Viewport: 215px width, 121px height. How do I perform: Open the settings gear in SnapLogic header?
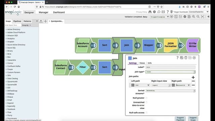pos(155,12)
